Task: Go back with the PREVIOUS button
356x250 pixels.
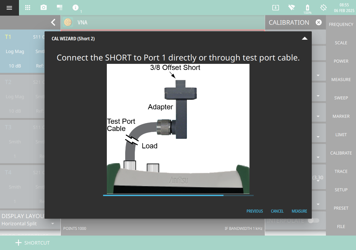Action: click(x=255, y=211)
